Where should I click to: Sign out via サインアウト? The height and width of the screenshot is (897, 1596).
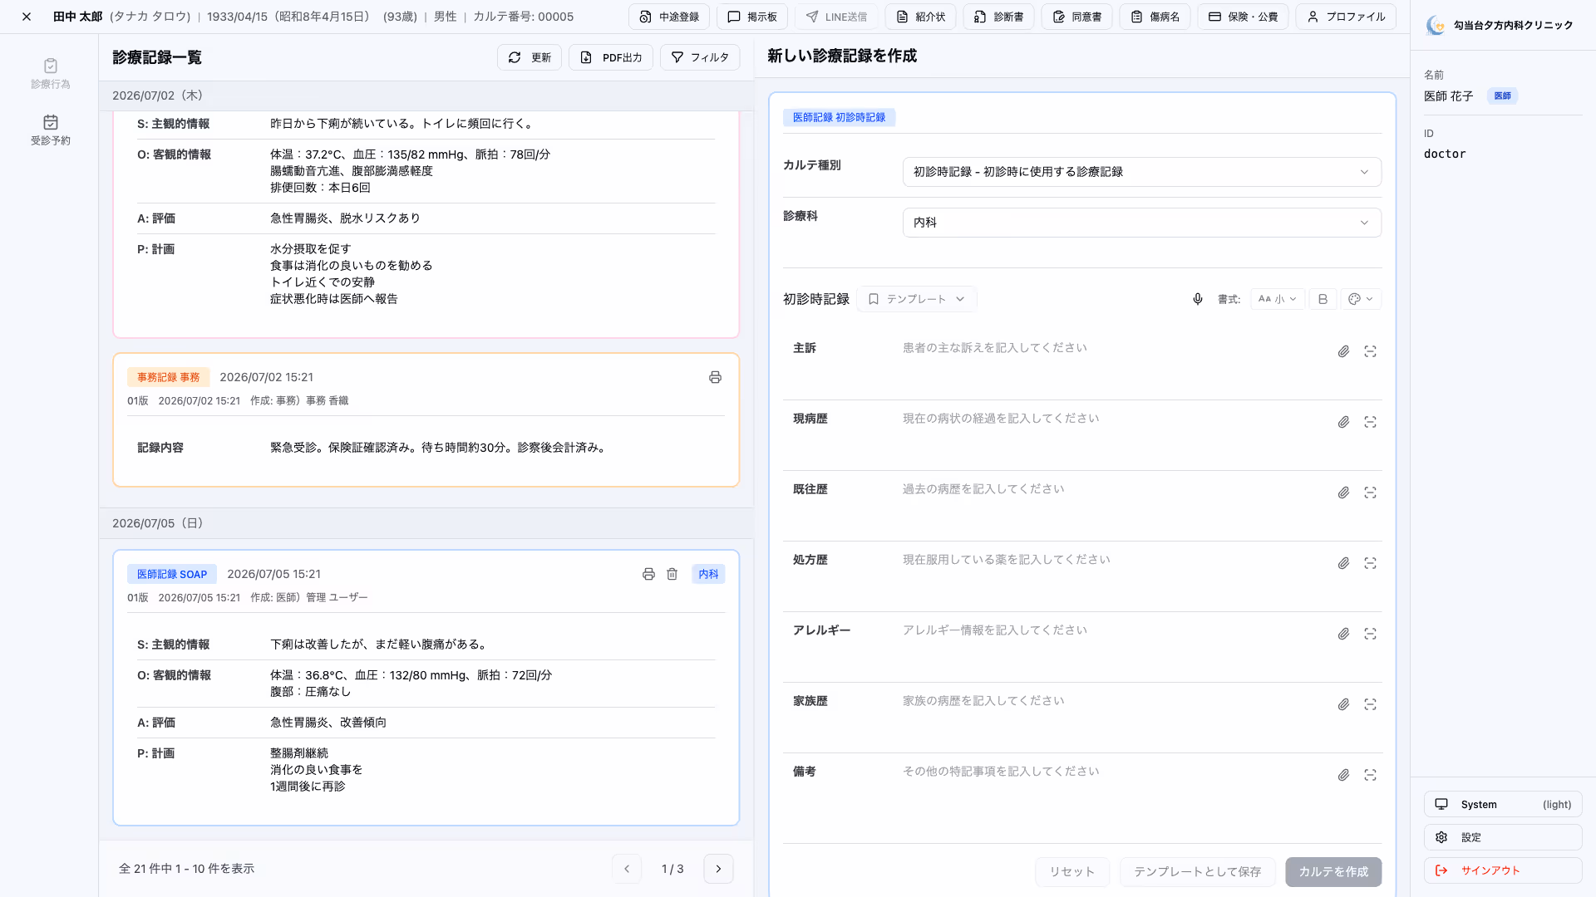(1503, 870)
